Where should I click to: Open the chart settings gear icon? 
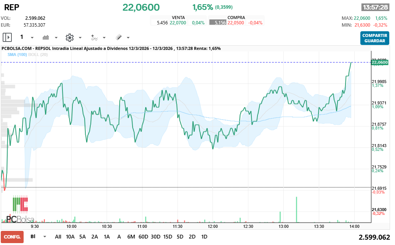(x=69, y=37)
